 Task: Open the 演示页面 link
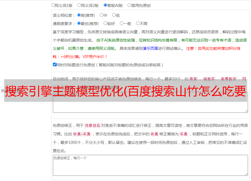coord(150,48)
